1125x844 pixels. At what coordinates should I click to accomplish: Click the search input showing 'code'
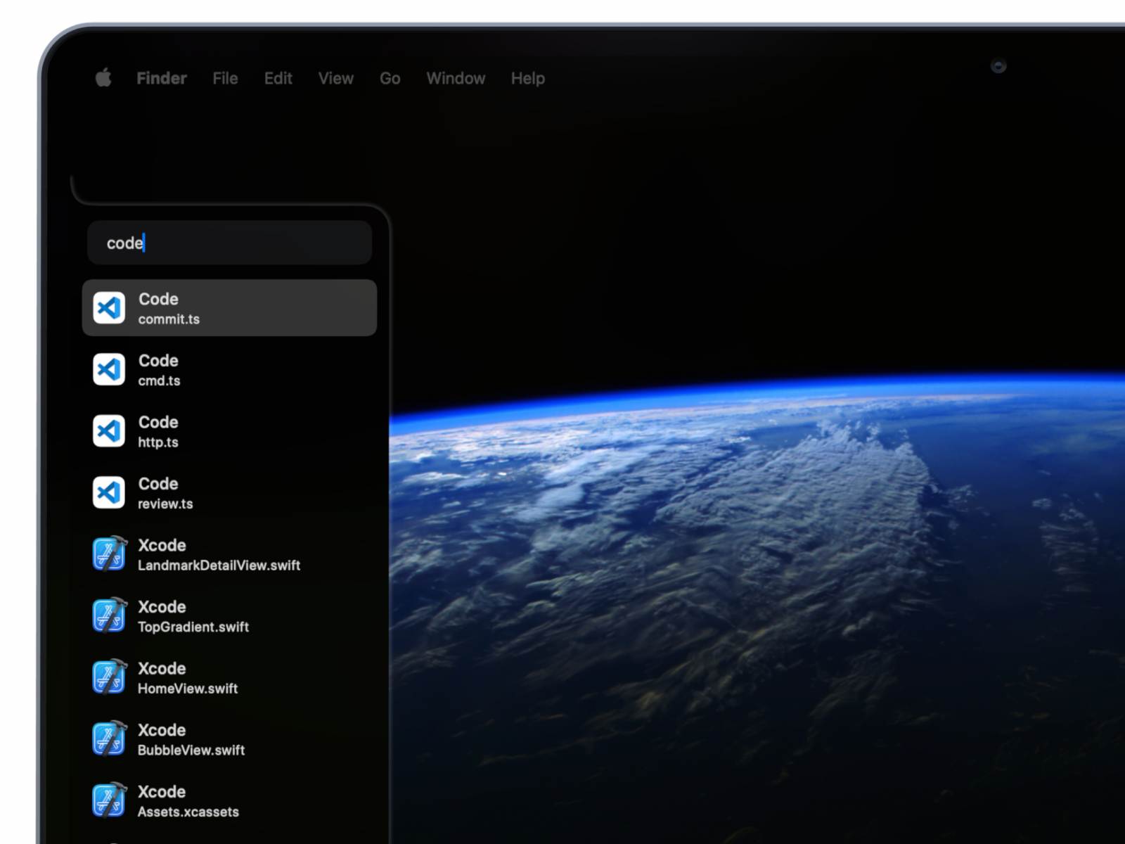pyautogui.click(x=229, y=243)
